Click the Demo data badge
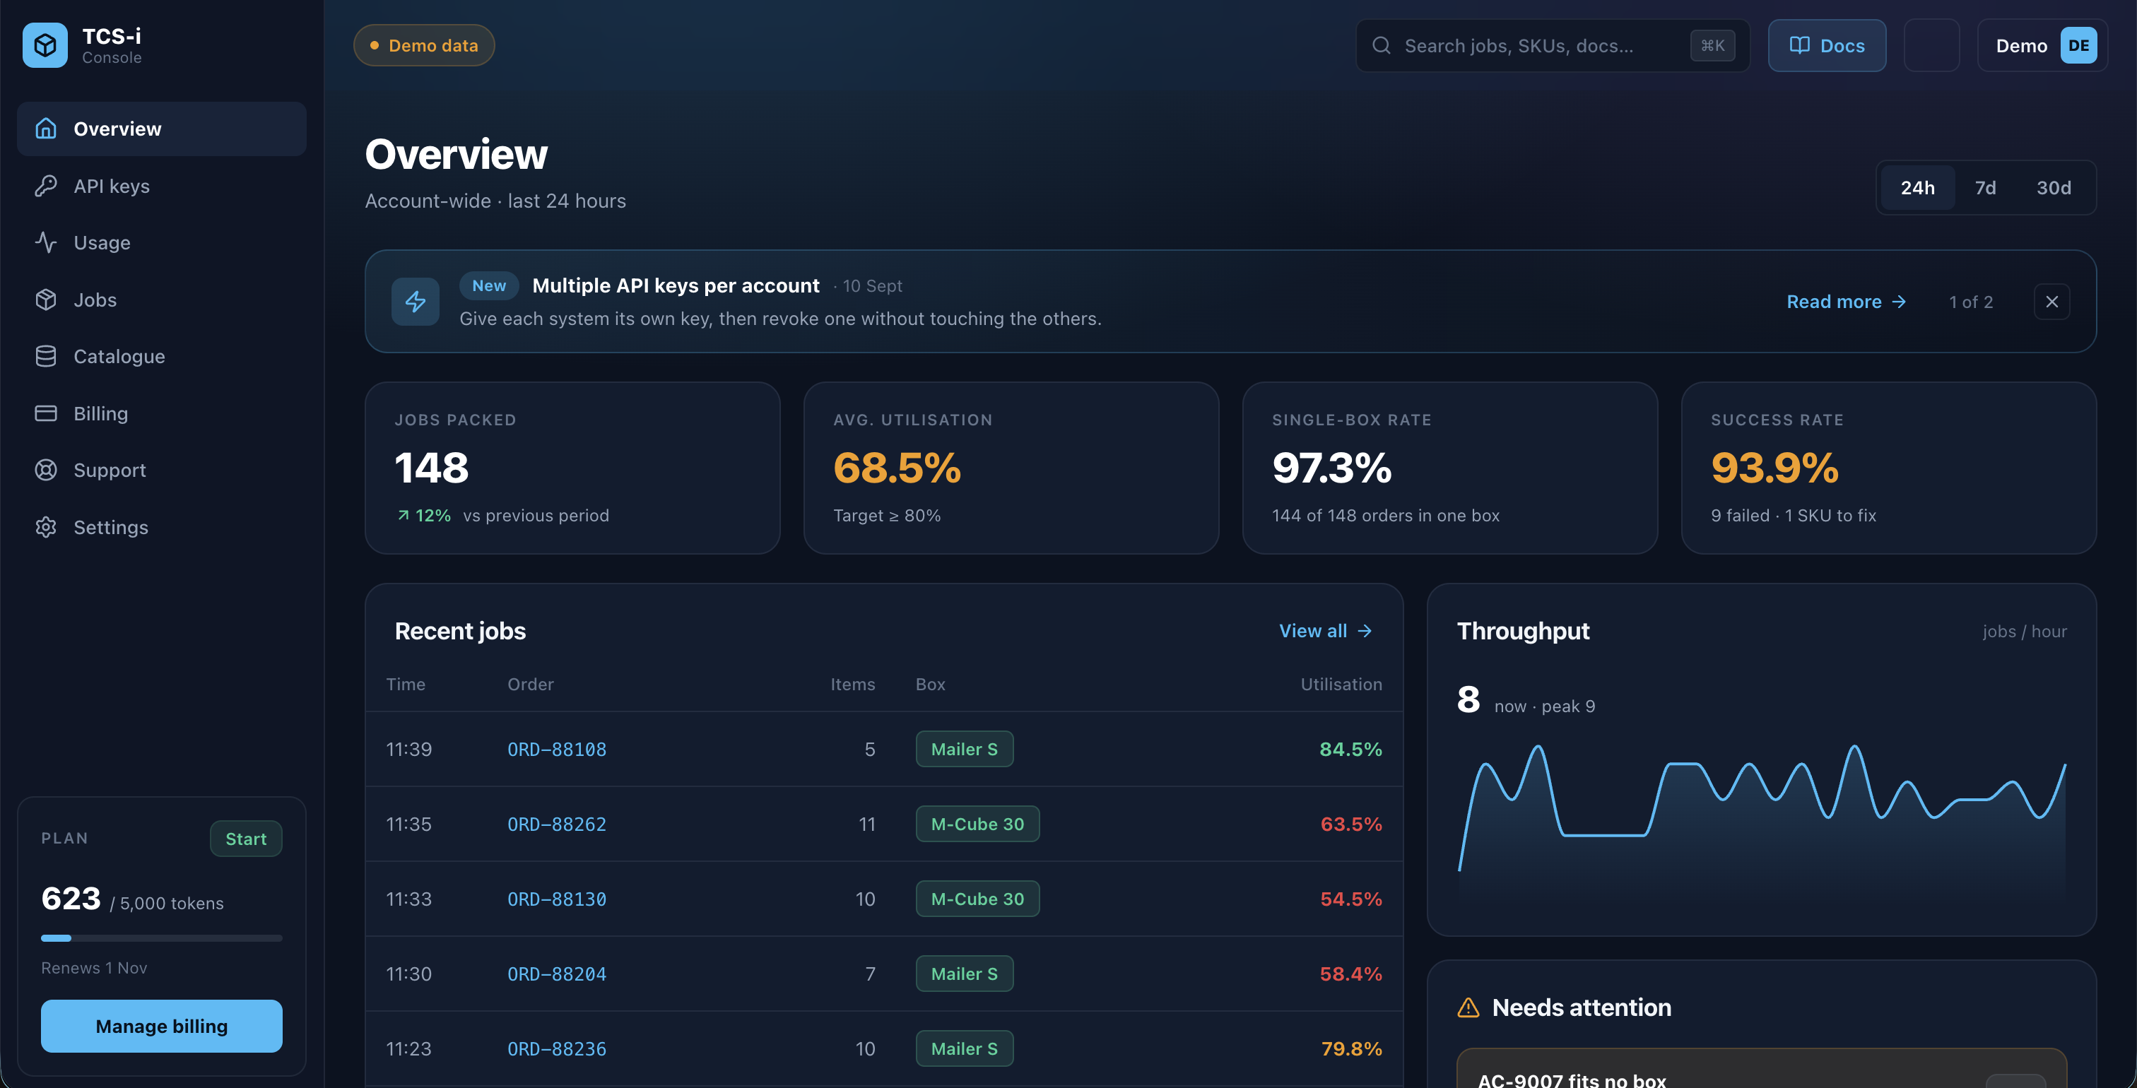 (424, 46)
